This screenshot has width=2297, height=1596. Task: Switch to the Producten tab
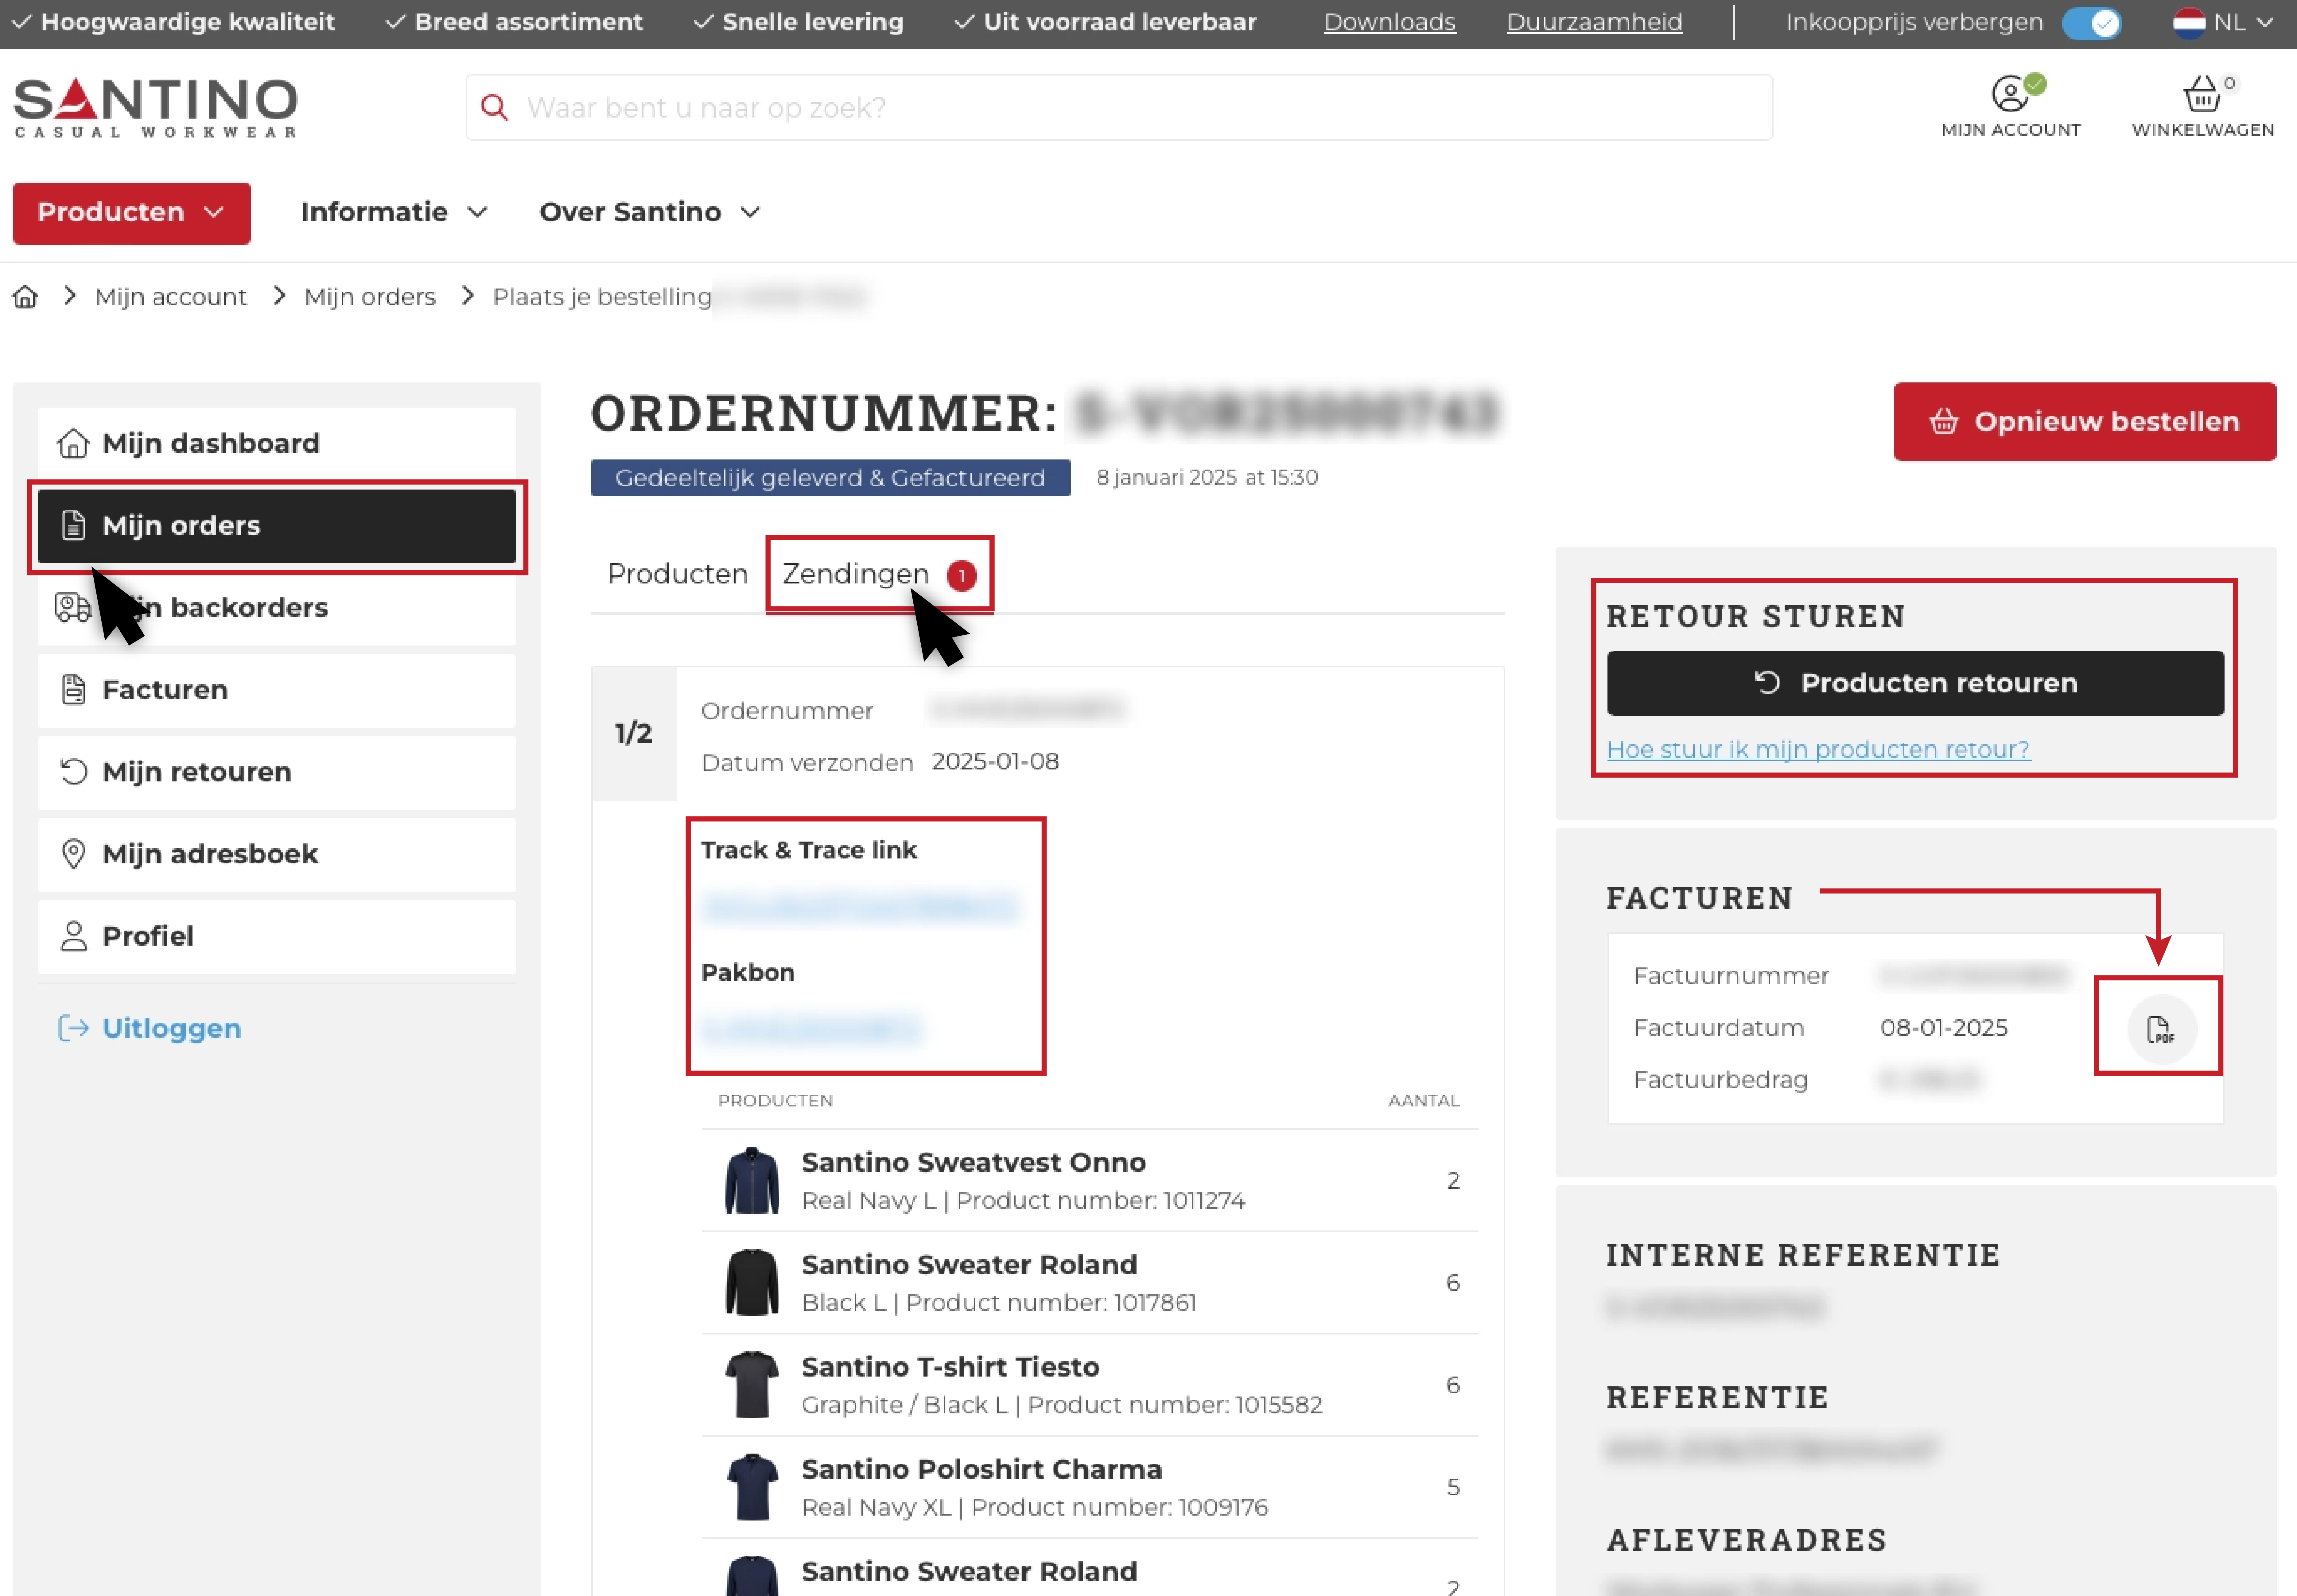[678, 574]
